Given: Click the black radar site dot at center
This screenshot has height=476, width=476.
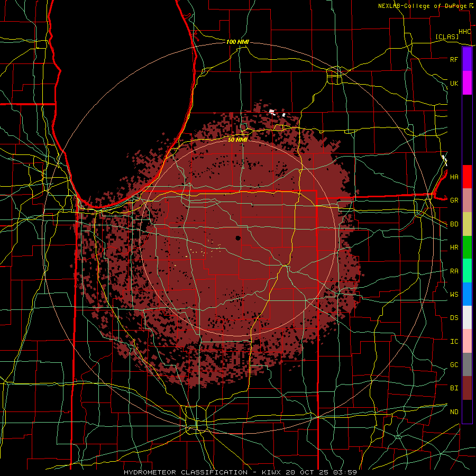Looking at the screenshot, I should pos(238,238).
